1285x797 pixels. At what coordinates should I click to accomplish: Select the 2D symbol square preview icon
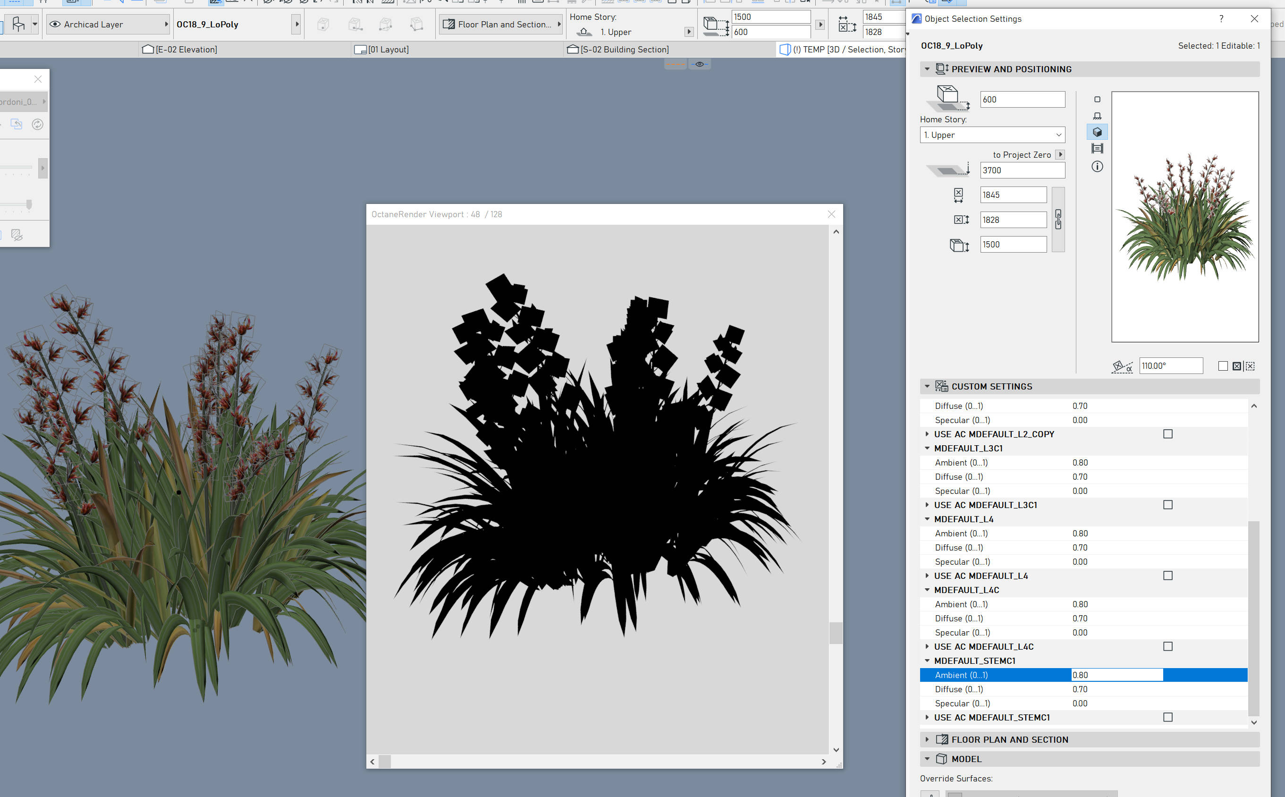pos(1097,99)
